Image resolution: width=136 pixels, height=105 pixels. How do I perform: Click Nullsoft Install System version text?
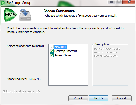pyautogui.click(x=21, y=91)
